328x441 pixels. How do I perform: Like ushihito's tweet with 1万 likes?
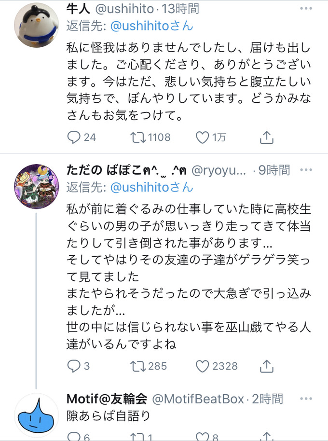[x=202, y=138]
